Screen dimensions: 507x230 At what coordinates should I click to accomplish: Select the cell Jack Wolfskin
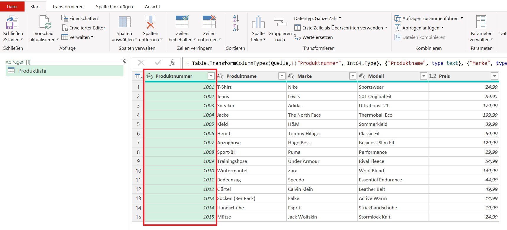[322, 217]
